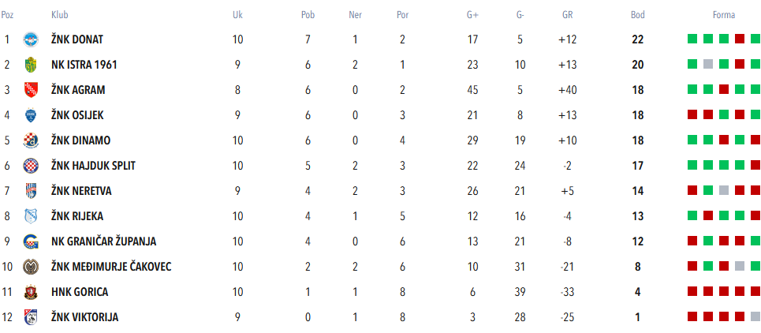
Task: Click ŽNK Viktorija's last gray form square
Action: coord(755,316)
